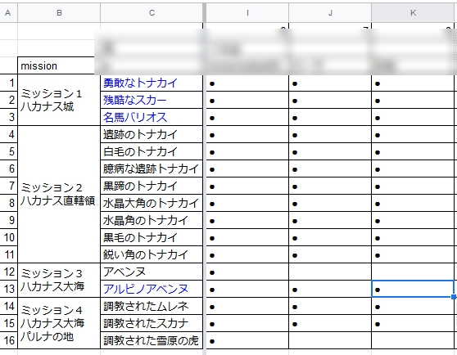457x355 pixels.
Task: Select the ミッション４ パルナの地 merged cell
Action: (x=59, y=323)
